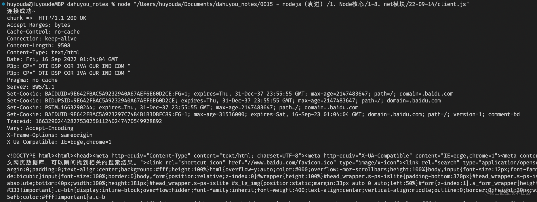Click the Set-Cookie BIDUPSID line

pyautogui.click(x=224, y=101)
